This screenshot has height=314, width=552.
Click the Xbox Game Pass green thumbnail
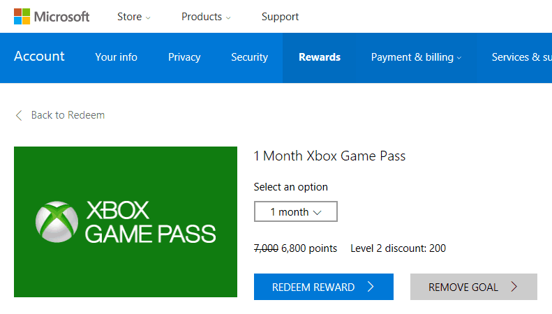pyautogui.click(x=126, y=222)
